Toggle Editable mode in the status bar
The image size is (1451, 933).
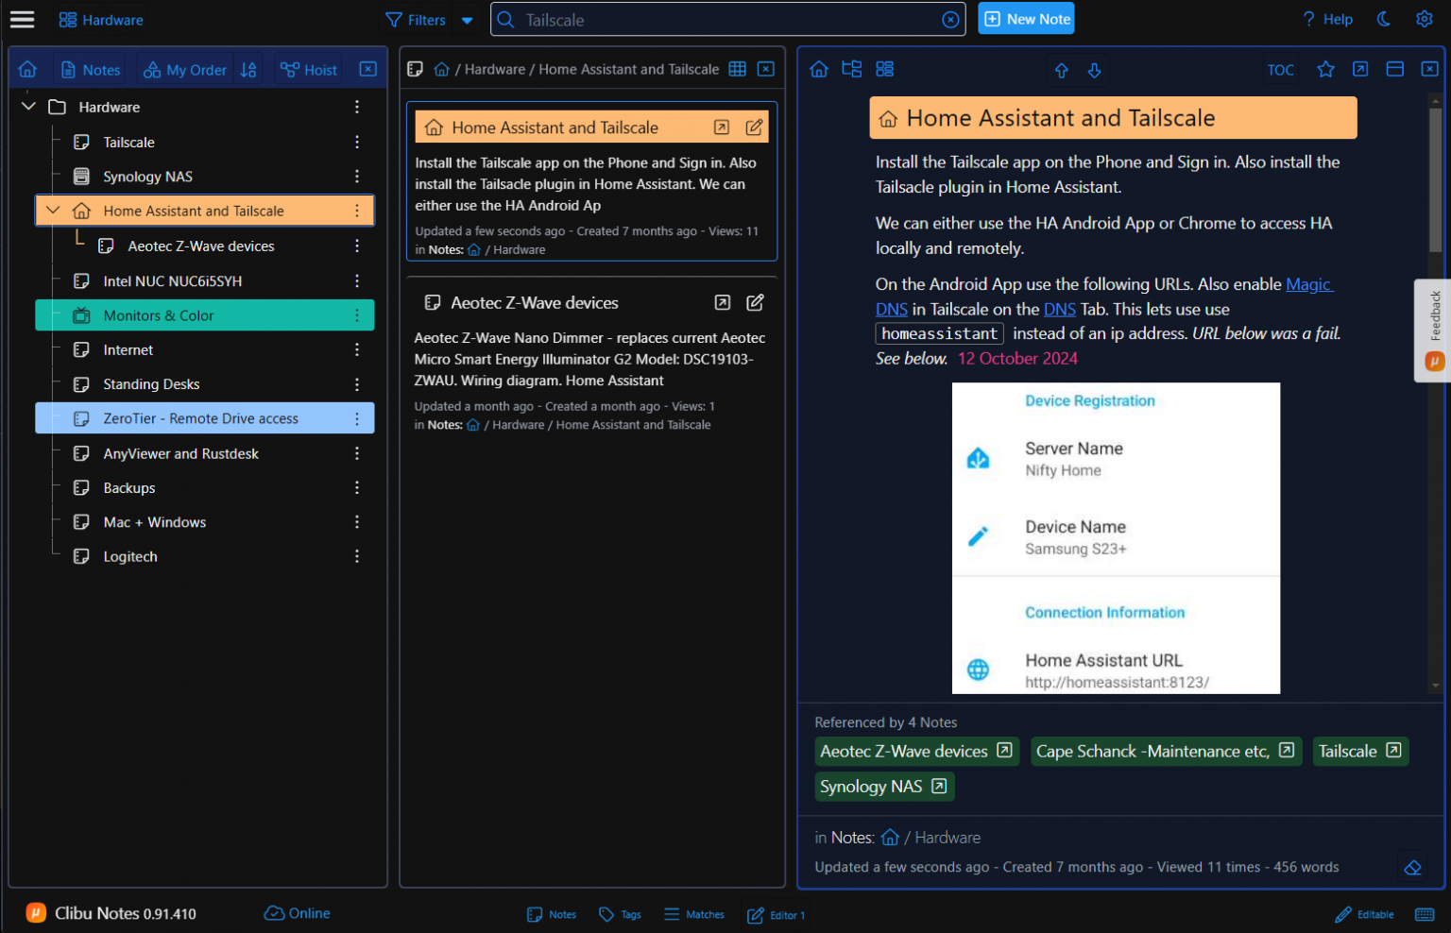[1364, 914]
